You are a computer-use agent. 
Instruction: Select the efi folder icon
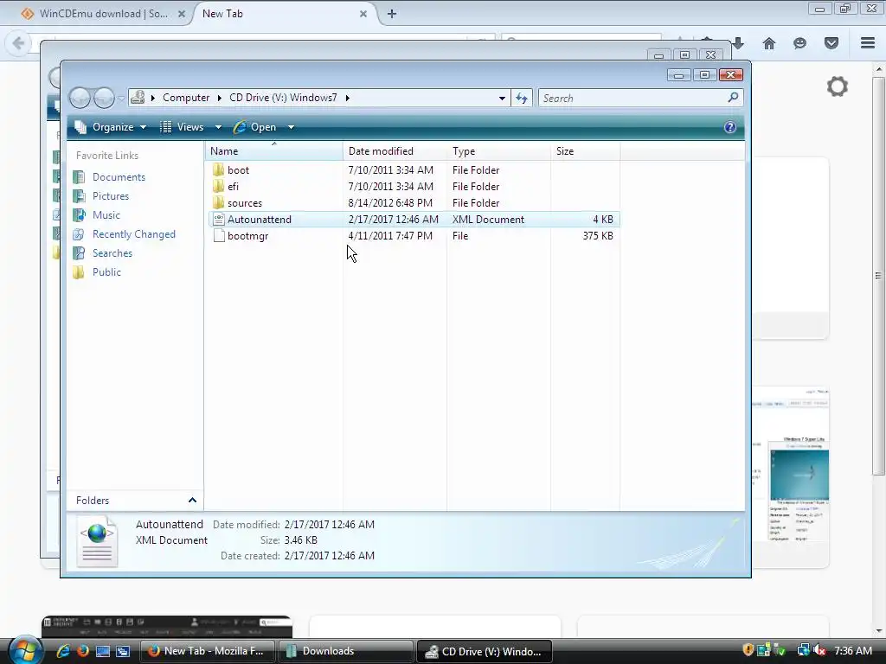click(x=219, y=187)
